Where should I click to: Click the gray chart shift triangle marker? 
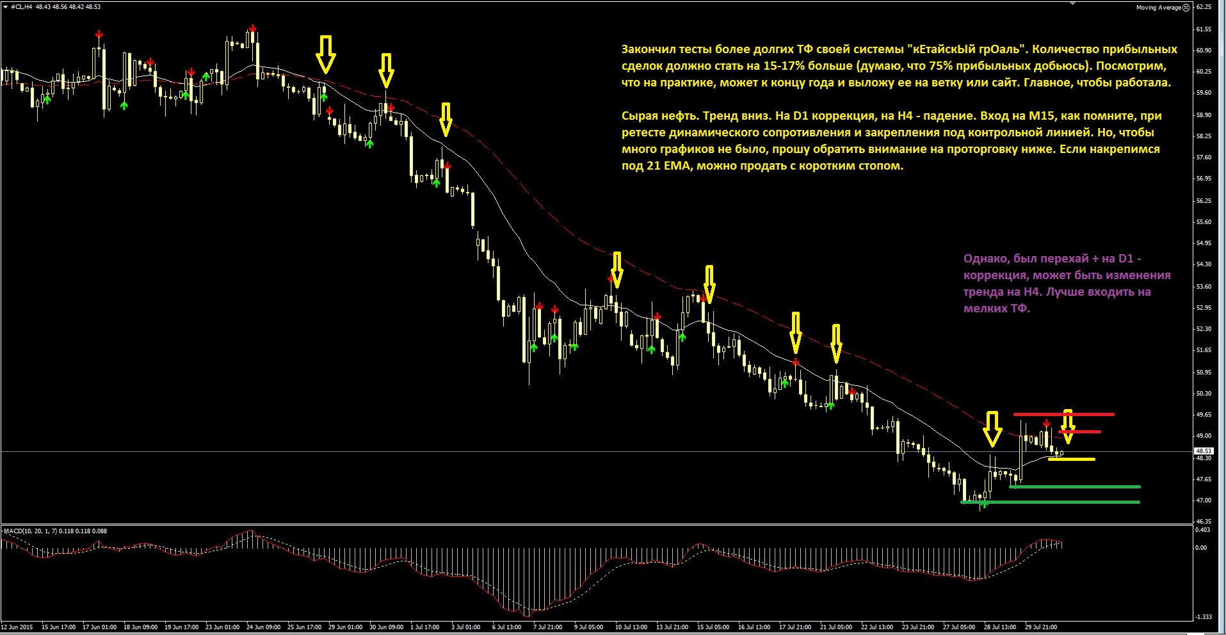coord(1074,4)
